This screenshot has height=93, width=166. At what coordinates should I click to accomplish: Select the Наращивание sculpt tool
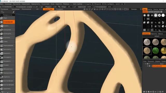tap(8, 45)
